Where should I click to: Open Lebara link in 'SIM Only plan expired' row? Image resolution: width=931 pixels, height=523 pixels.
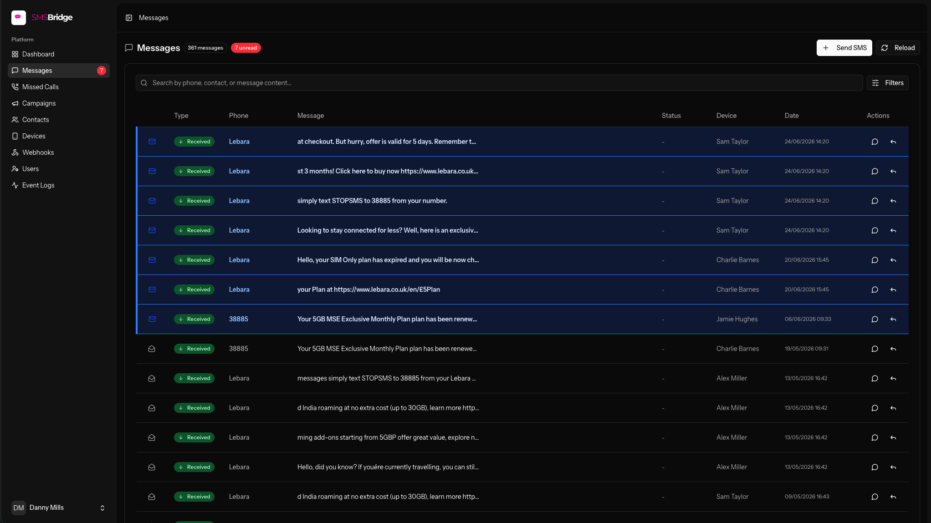click(239, 260)
